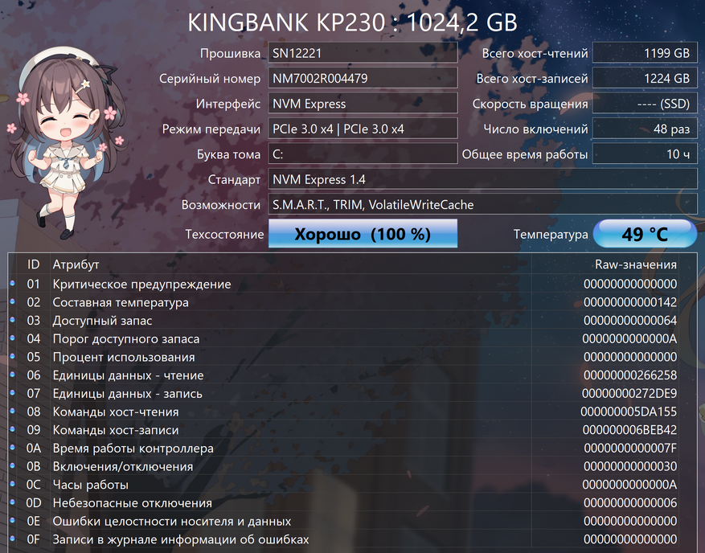Click the status dot of Составная температура

(x=13, y=301)
